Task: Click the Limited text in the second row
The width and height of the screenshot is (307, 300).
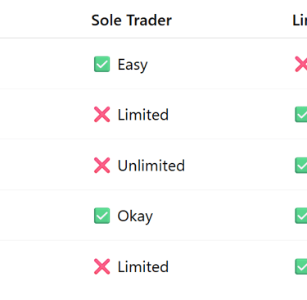Action: click(x=143, y=115)
